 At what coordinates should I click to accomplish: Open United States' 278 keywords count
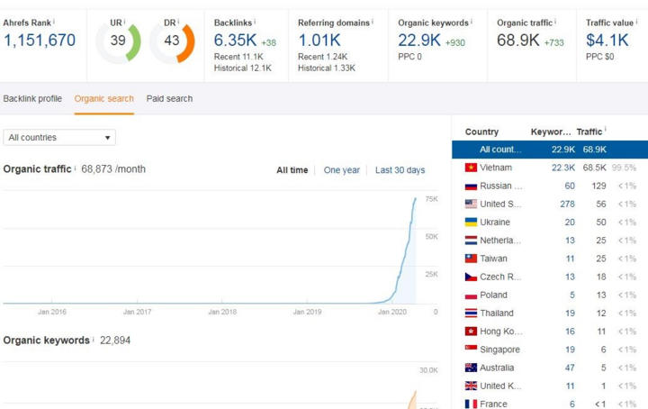(567, 204)
